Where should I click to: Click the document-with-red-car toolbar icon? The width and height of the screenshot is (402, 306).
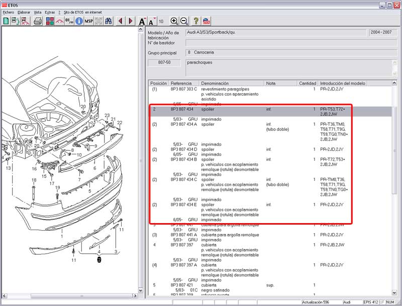(x=25, y=21)
